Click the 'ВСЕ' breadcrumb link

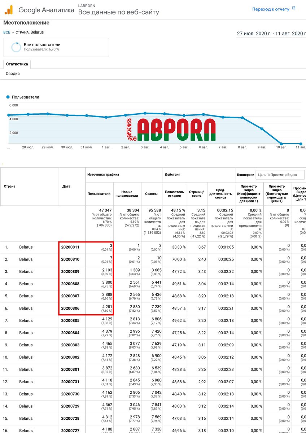pos(6,32)
